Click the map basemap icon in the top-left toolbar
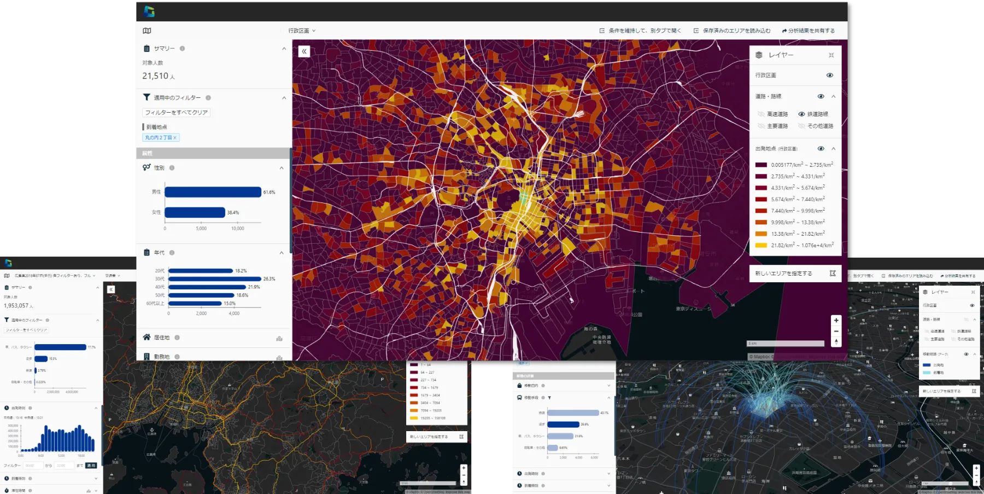 147,31
